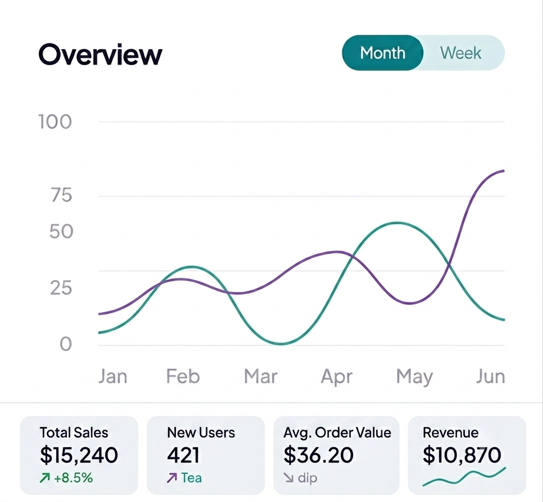
Task: Switch the chart to the Month view
Action: coord(382,53)
